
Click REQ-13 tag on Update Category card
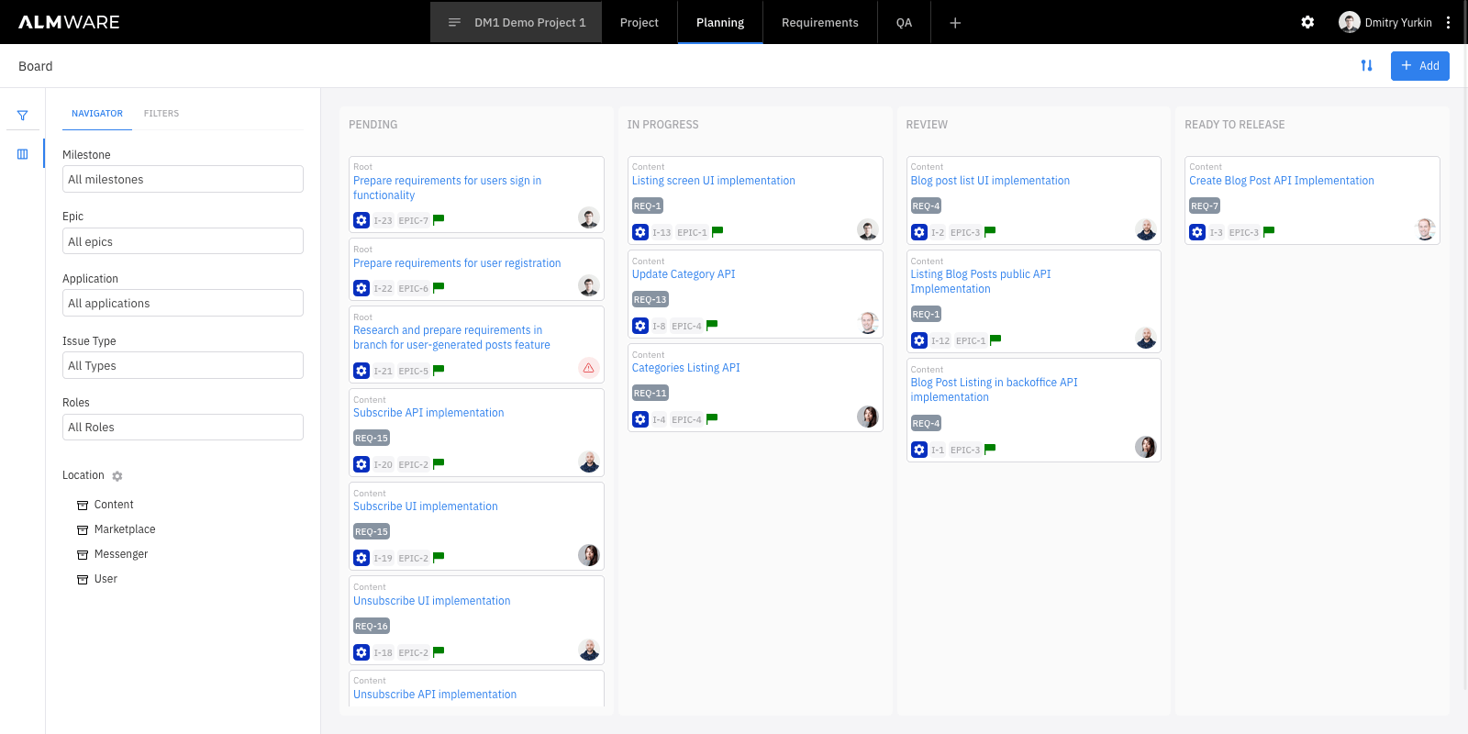pos(651,299)
